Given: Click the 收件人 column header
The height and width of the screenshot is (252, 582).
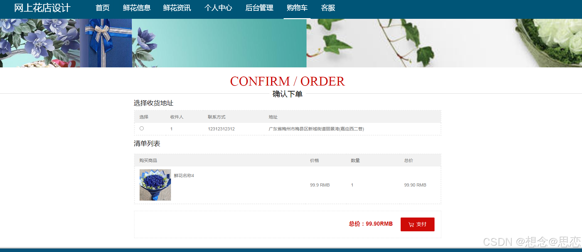Looking at the screenshot, I should [x=177, y=117].
